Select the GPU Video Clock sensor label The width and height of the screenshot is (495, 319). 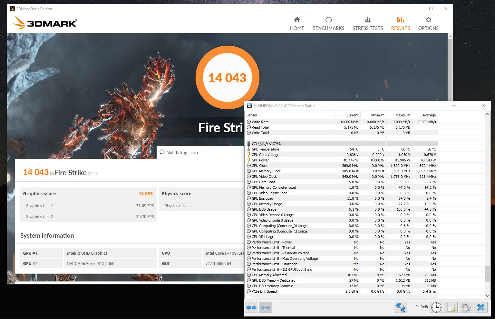click(x=264, y=177)
